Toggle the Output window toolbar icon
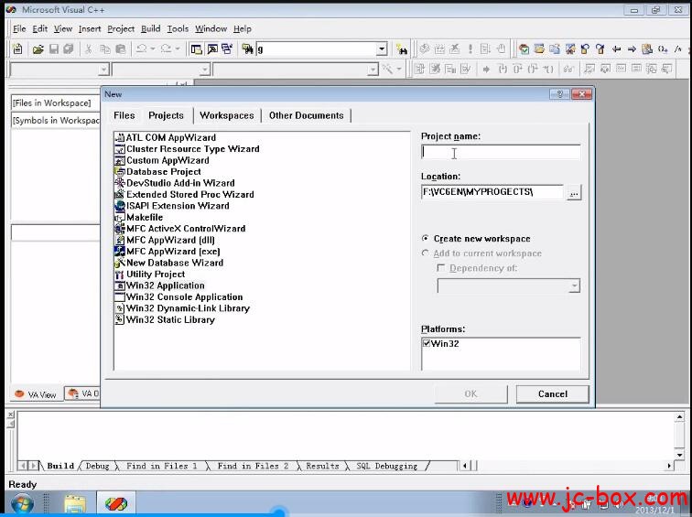This screenshot has width=692, height=517. (x=212, y=49)
